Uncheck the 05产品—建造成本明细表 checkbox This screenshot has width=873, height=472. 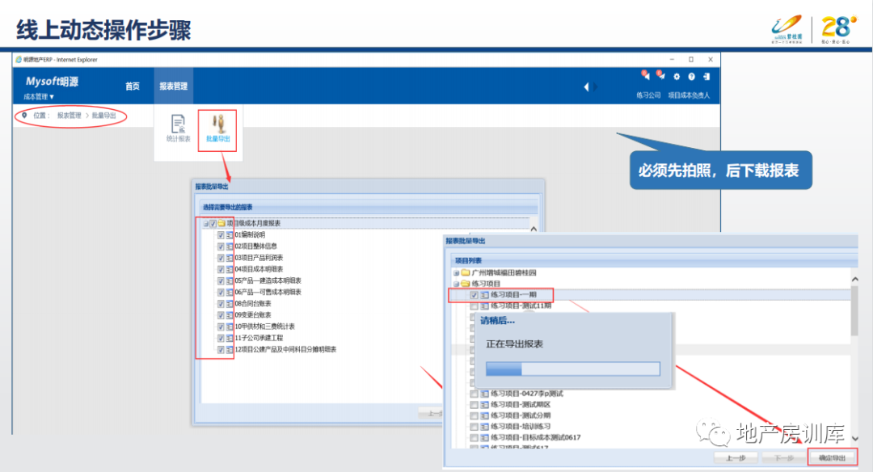click(221, 280)
